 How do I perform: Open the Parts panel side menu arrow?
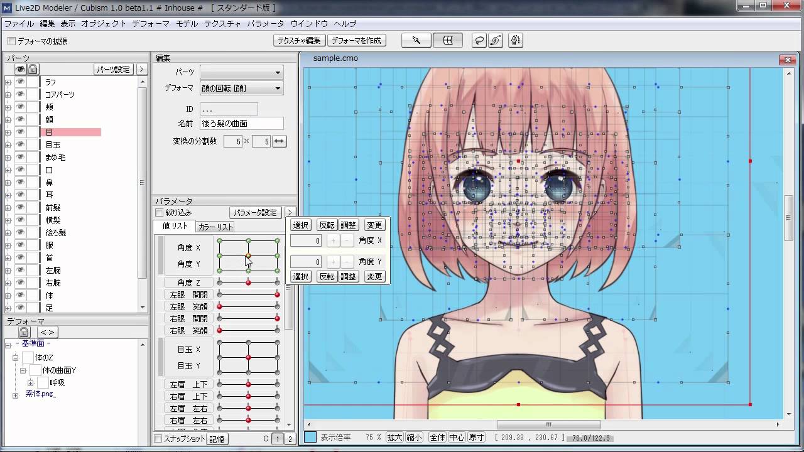141,69
